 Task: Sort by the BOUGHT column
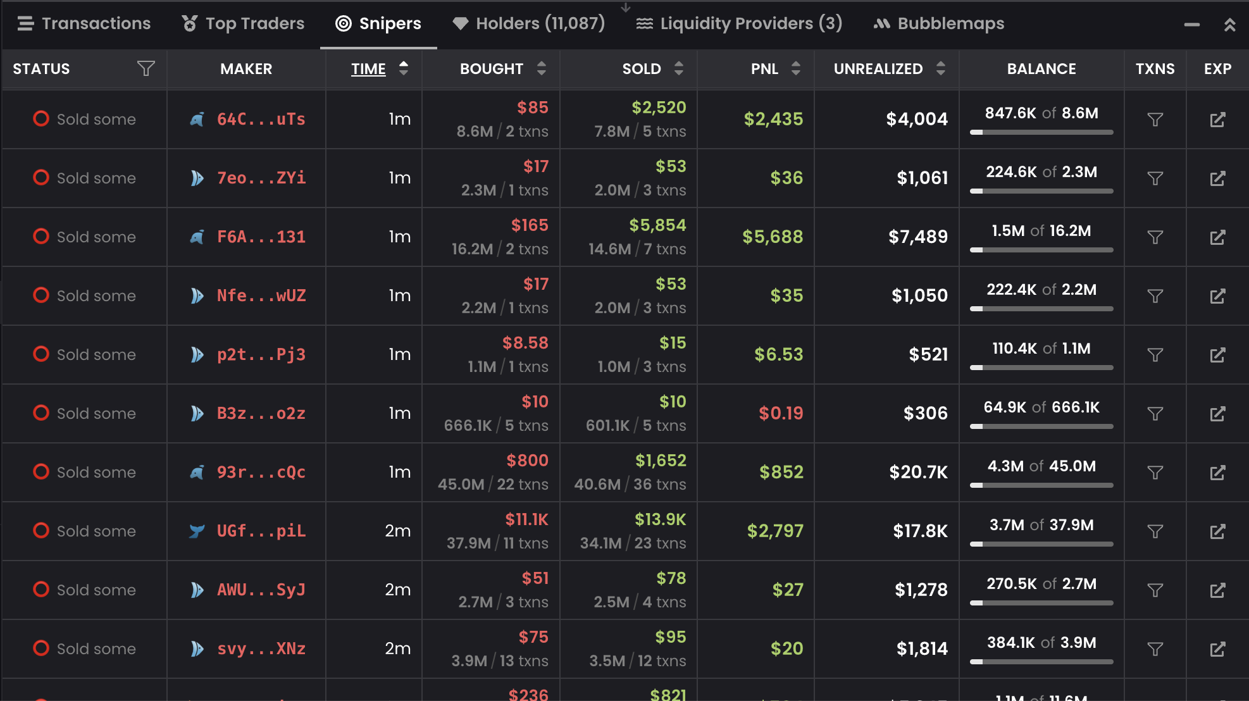point(502,68)
